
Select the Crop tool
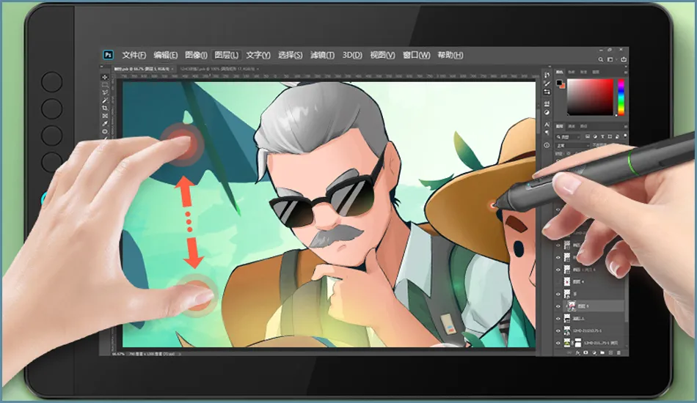pos(105,107)
